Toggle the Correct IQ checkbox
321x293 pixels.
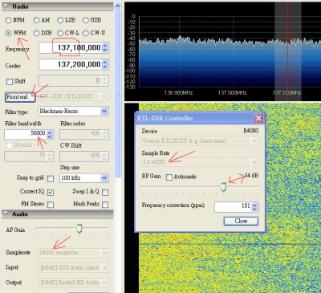(x=51, y=192)
